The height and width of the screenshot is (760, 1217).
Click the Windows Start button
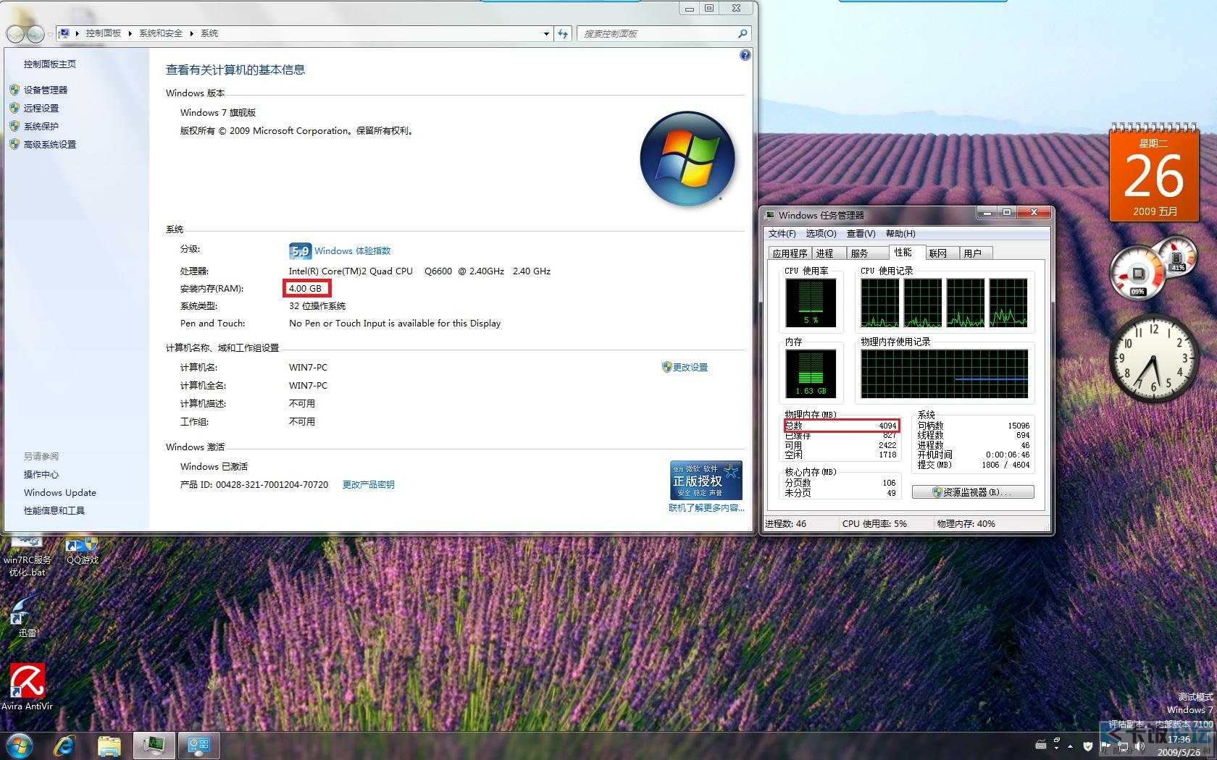click(x=19, y=745)
